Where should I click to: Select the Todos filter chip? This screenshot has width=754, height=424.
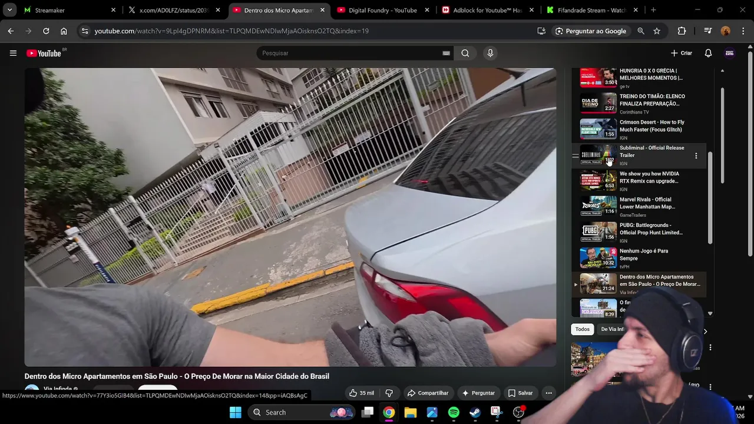pyautogui.click(x=583, y=329)
